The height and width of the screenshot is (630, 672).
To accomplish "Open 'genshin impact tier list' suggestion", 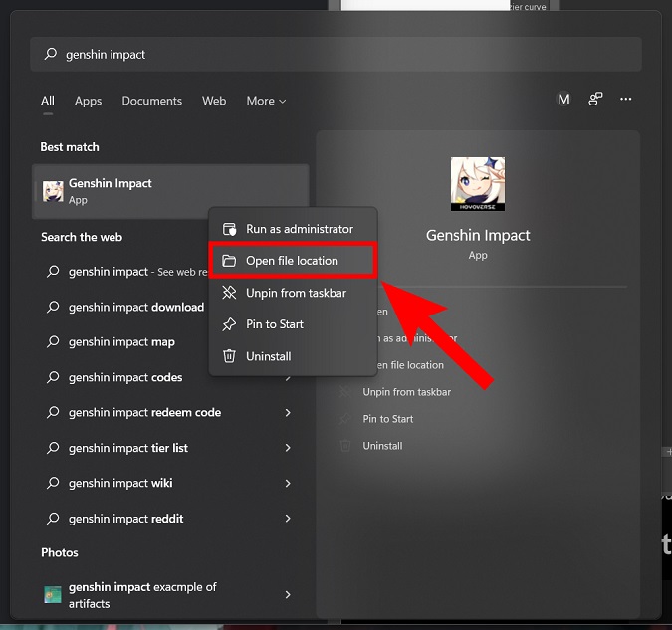I will (x=170, y=448).
